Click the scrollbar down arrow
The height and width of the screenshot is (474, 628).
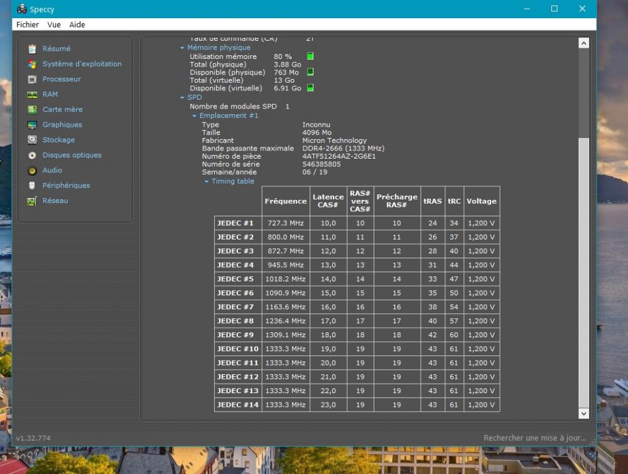point(583,414)
